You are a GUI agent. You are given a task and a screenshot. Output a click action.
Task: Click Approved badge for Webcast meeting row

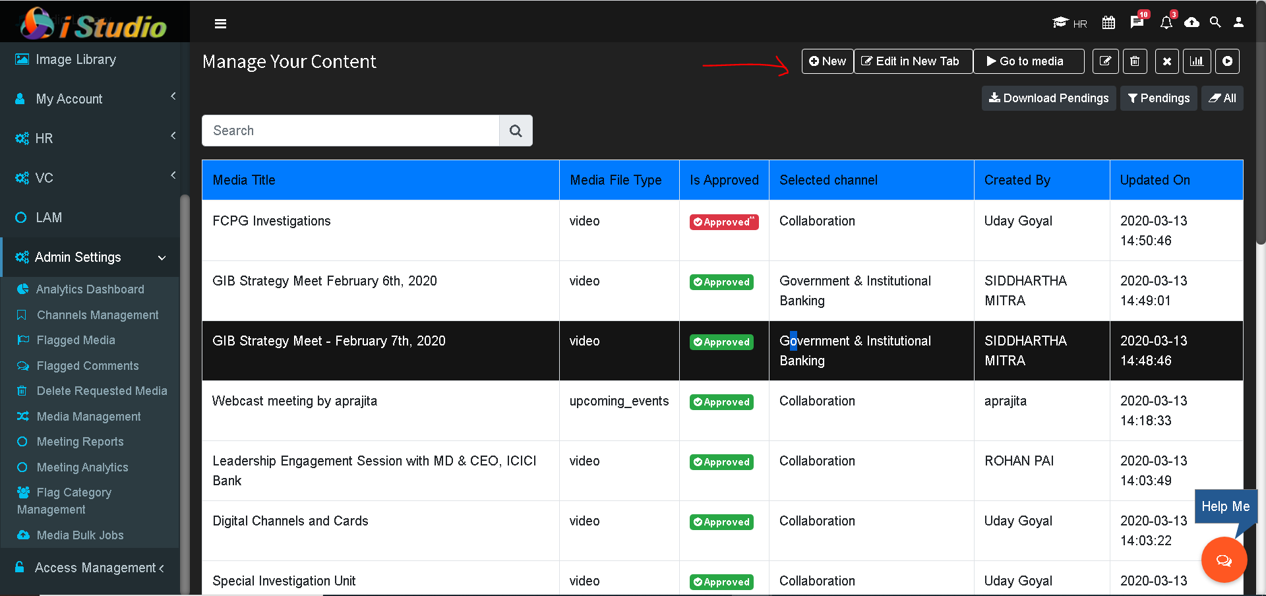(721, 402)
